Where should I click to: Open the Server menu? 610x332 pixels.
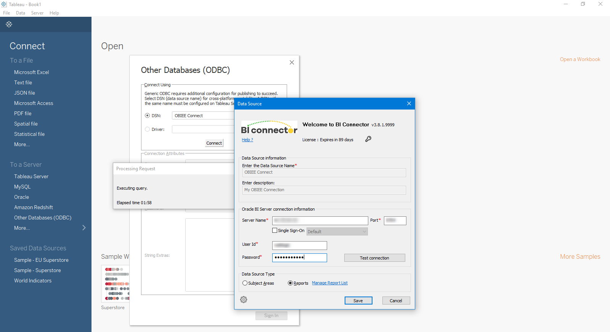[x=37, y=13]
